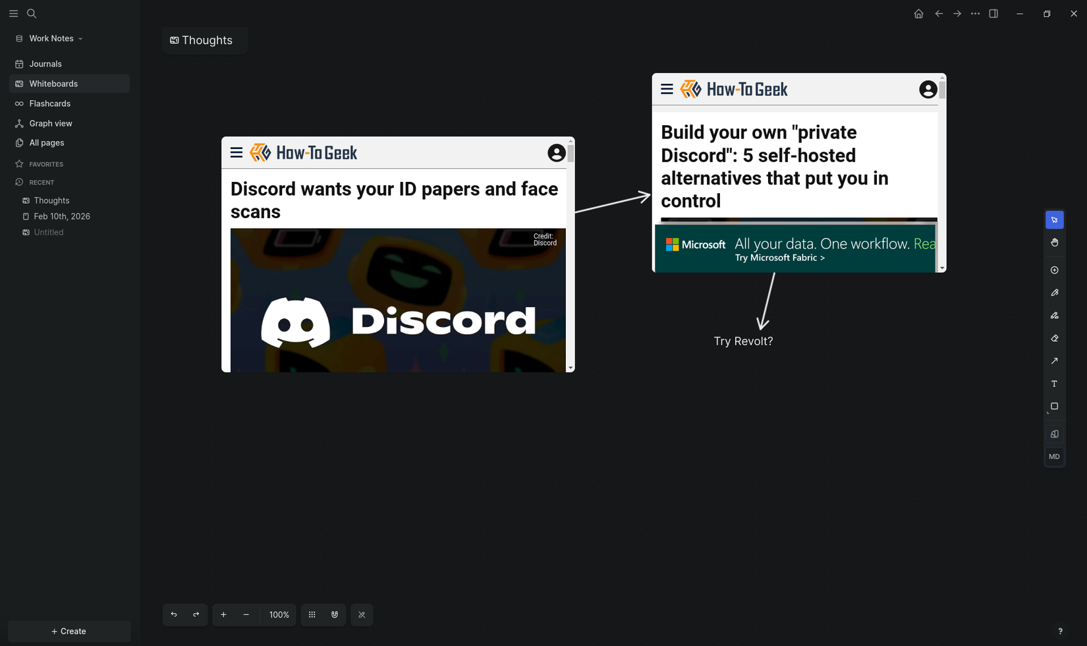The height and width of the screenshot is (646, 1087).
Task: Toggle the left sidebar menu icon
Action: click(13, 13)
